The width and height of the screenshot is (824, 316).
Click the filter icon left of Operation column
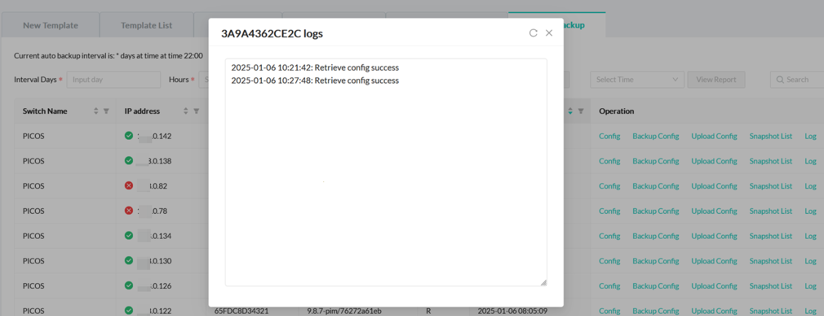click(581, 111)
